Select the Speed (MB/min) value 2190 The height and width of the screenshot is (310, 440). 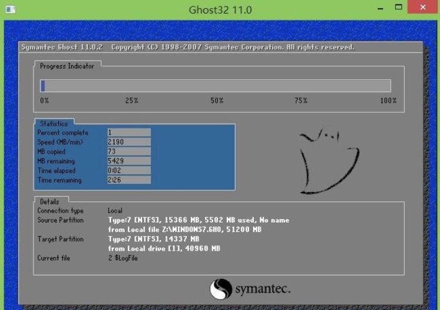129,142
